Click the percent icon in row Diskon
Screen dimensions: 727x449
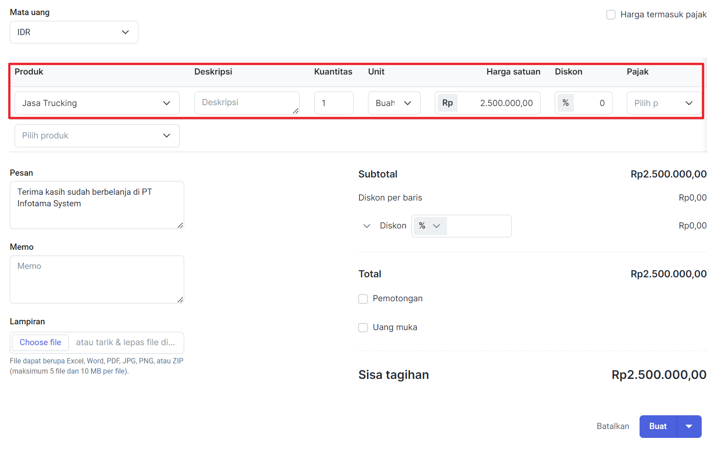[565, 103]
